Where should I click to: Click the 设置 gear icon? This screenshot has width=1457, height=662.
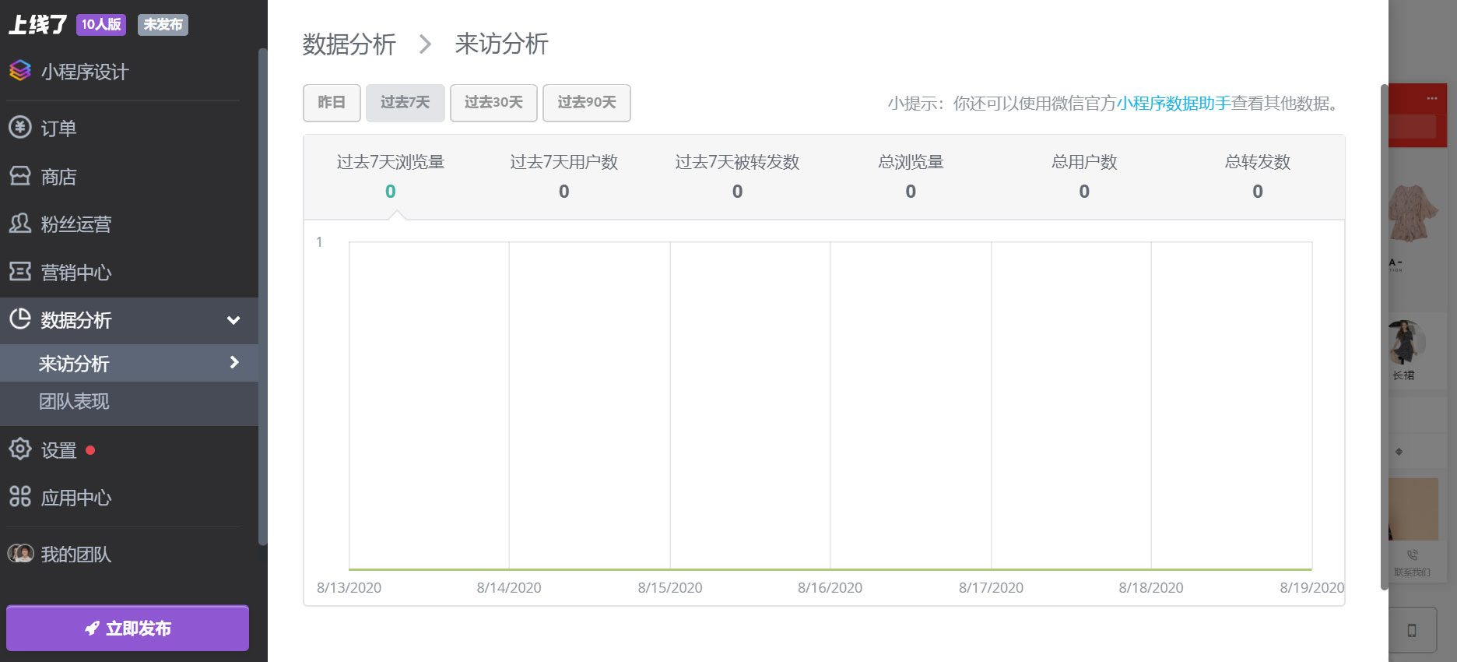[x=20, y=449]
